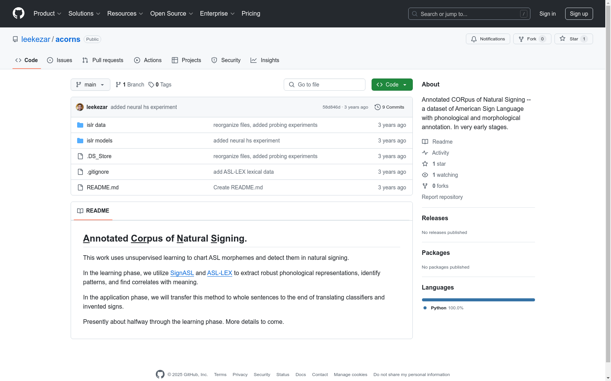Click the Notifications bell button
Image resolution: width=611 pixels, height=381 pixels.
[488, 39]
